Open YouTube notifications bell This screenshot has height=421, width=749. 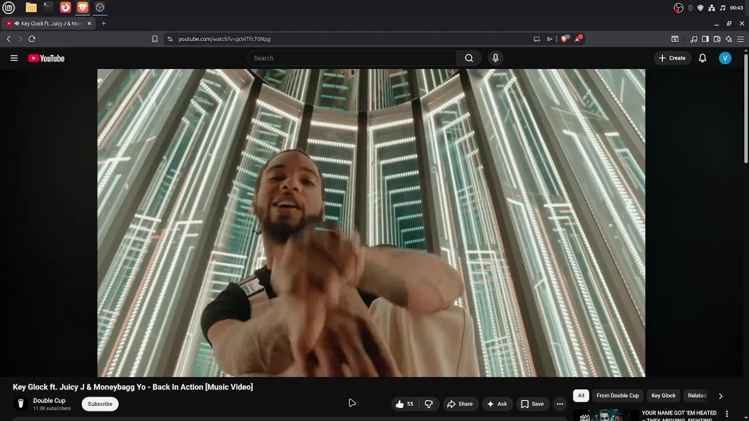coord(703,58)
